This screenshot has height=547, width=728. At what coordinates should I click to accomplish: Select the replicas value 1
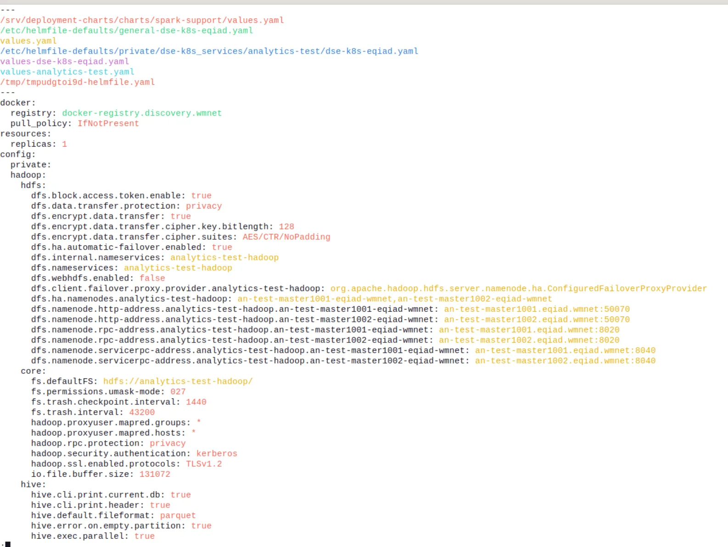[x=64, y=144]
